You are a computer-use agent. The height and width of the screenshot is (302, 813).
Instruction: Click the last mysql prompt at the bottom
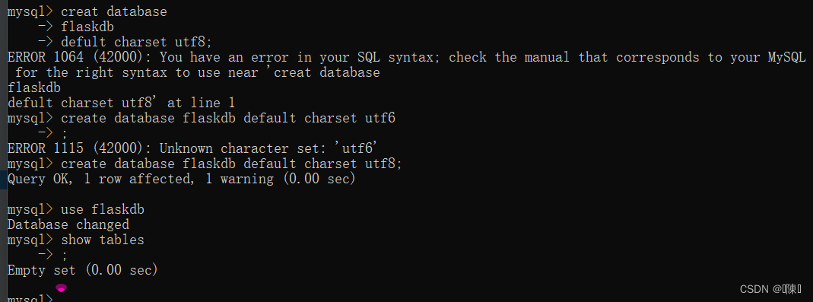click(30, 298)
